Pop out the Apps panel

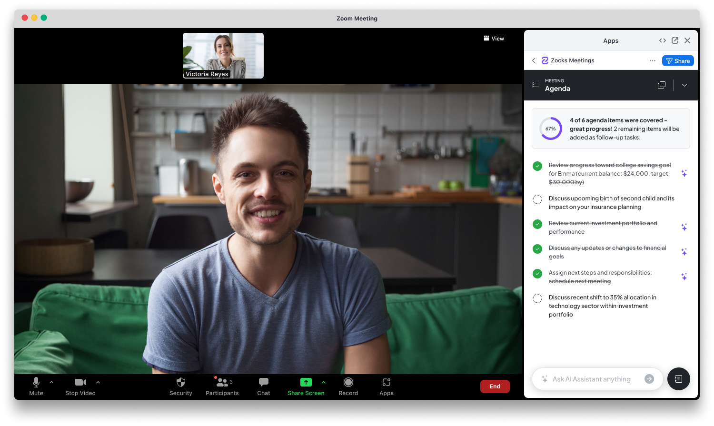click(x=675, y=40)
